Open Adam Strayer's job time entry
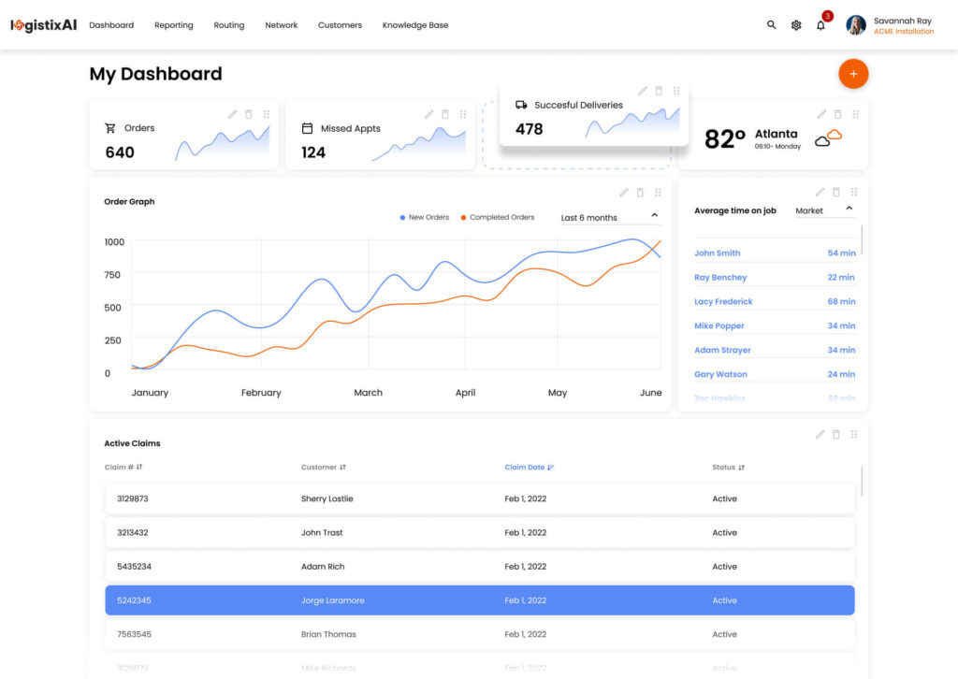Viewport: 958px width, 679px height. click(775, 350)
